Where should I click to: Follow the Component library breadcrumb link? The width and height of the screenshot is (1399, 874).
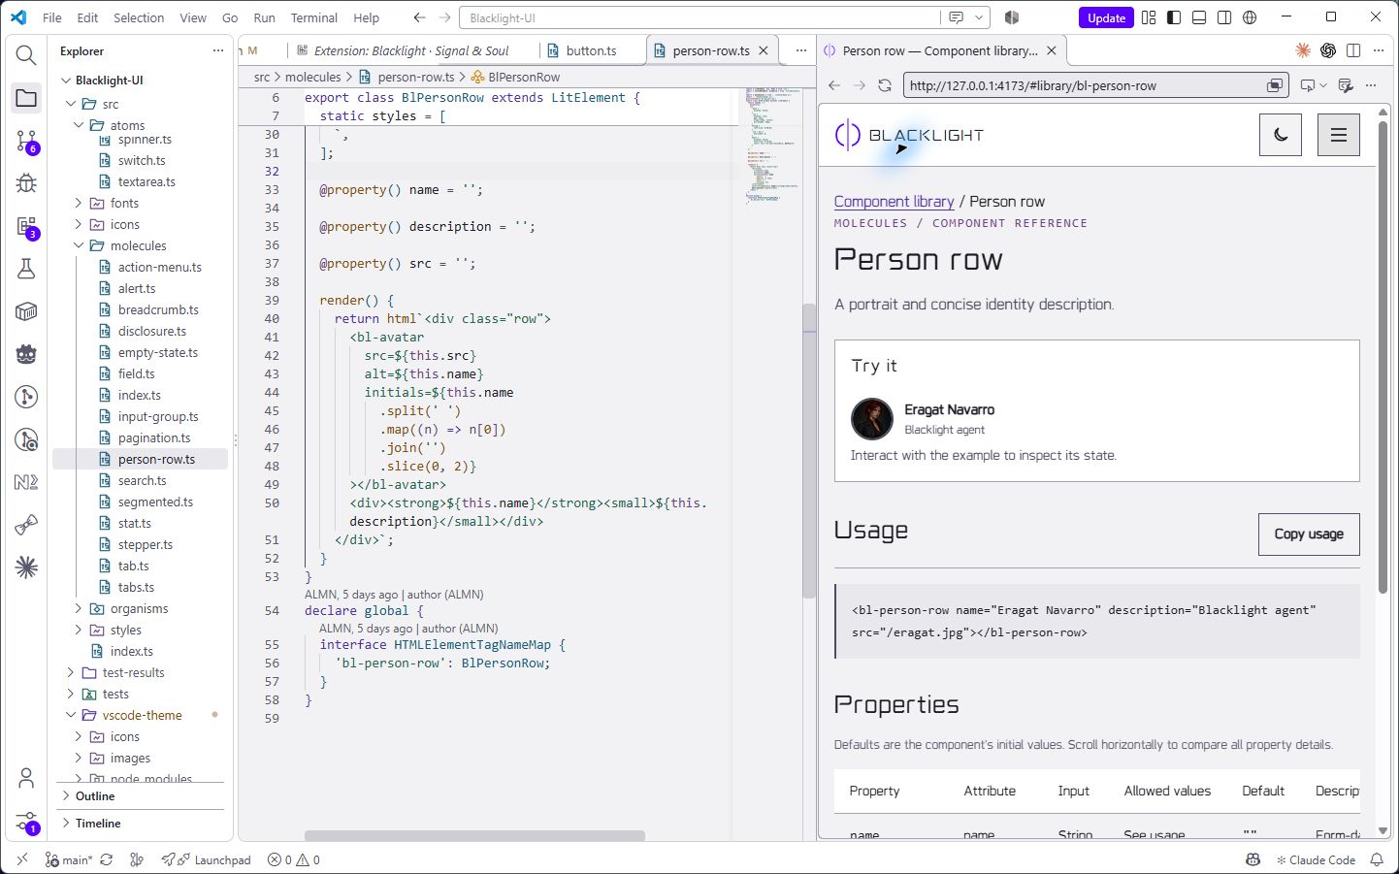pos(894,201)
